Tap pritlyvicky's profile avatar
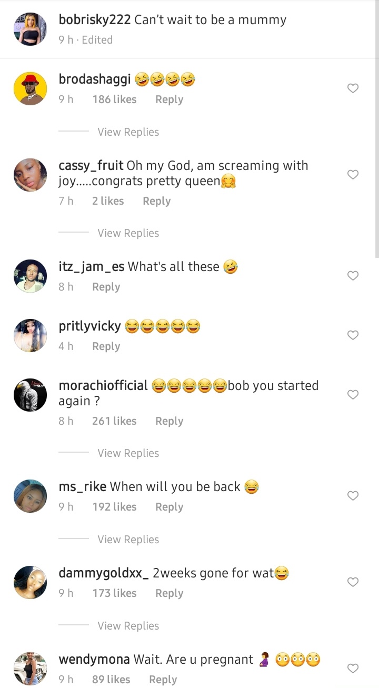Image resolution: width=379 pixels, height=688 pixels. [30, 335]
